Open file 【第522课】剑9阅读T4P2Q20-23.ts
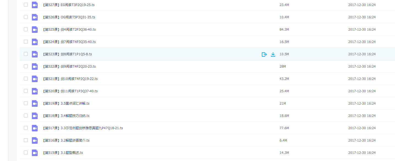Viewport: 395px width, 161px height. click(69, 67)
